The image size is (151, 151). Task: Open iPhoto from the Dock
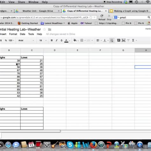click(x=62, y=144)
